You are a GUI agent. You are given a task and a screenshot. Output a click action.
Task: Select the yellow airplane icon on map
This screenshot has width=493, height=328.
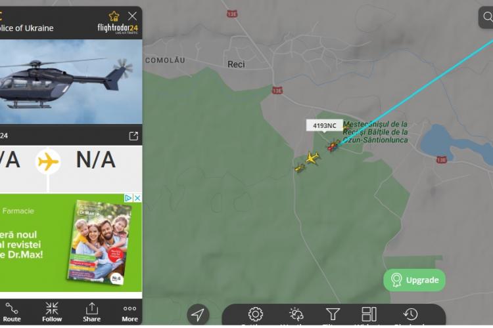pos(312,157)
